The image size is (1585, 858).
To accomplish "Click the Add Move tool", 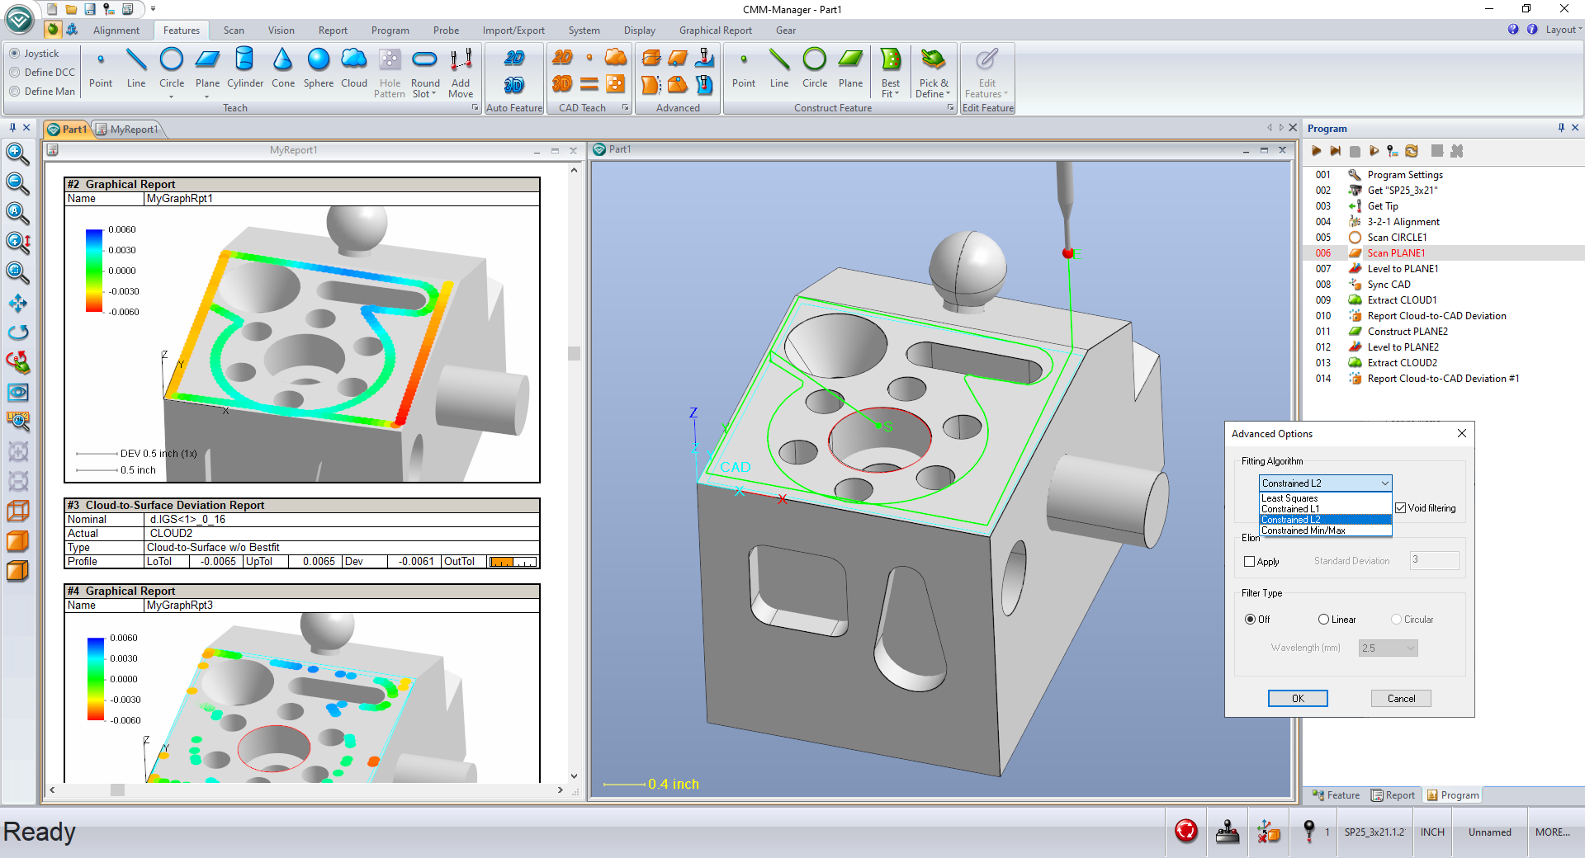I will pos(461,73).
